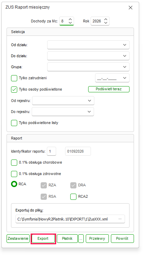Tick 0.1% obsługa chorobowe checkbox

[14, 163]
